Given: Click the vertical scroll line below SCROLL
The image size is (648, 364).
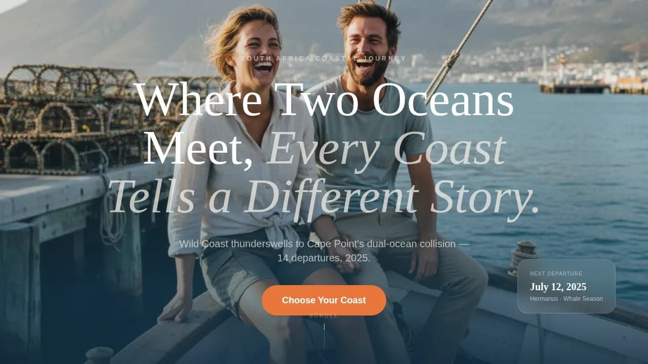Looking at the screenshot, I should [324, 336].
